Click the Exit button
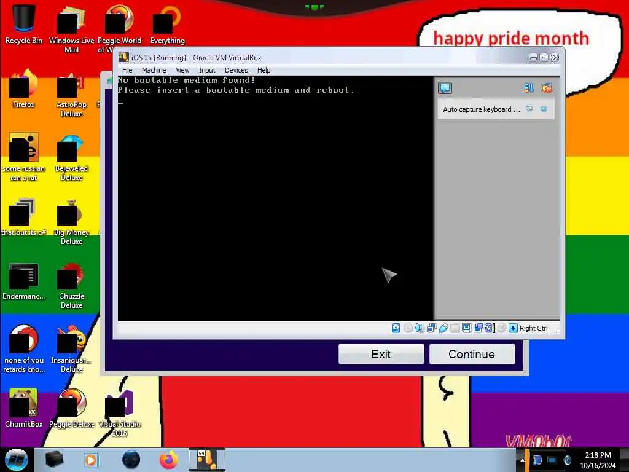 (x=381, y=354)
